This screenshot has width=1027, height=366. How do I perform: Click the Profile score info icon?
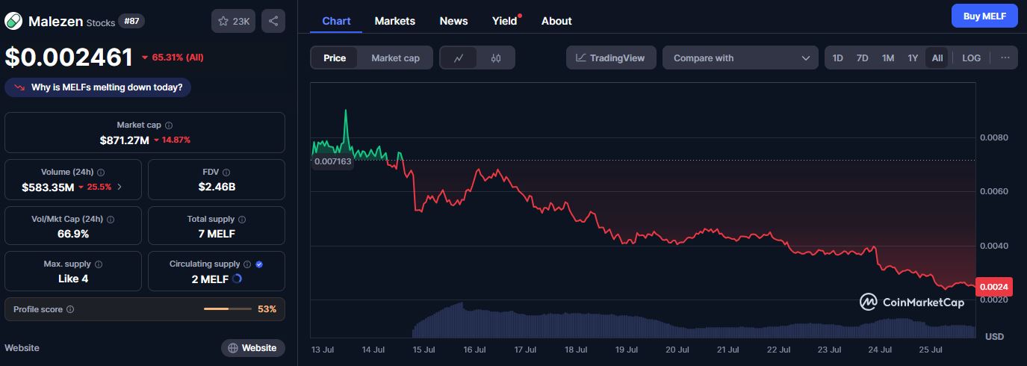(70, 309)
